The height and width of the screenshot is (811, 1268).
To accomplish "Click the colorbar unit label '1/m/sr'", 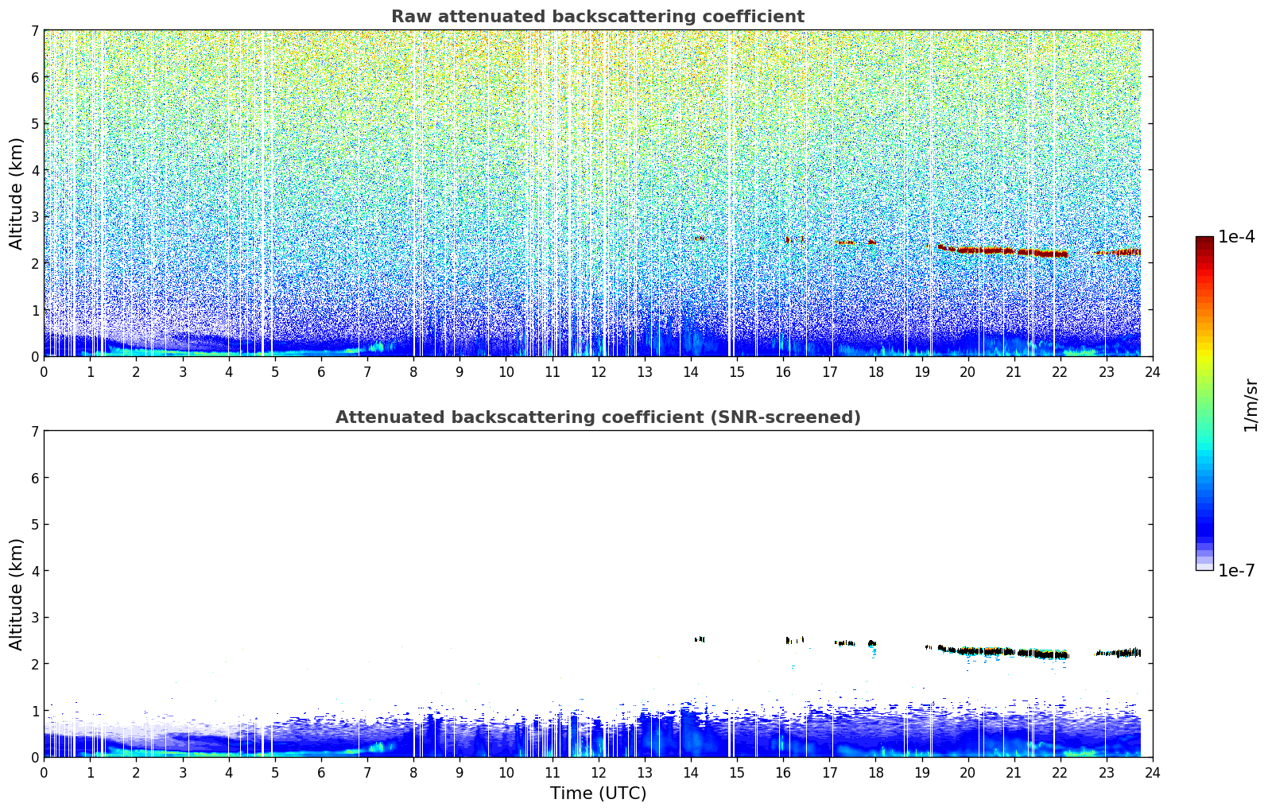I will coord(1251,405).
